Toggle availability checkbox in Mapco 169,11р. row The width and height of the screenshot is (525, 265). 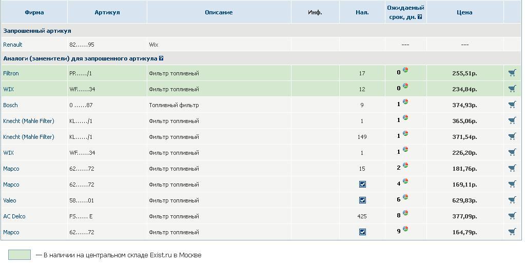tap(362, 185)
